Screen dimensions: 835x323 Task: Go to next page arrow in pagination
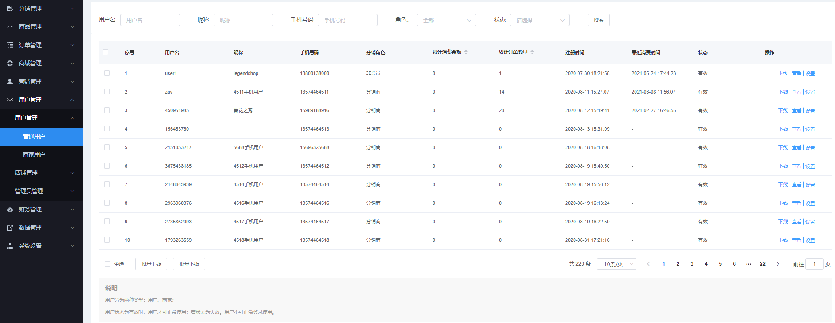(778, 264)
